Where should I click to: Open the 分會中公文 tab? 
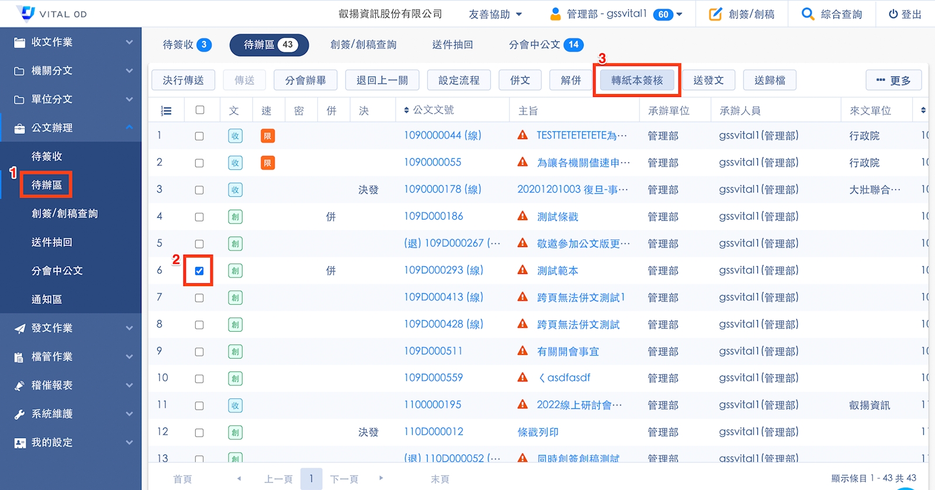[545, 45]
